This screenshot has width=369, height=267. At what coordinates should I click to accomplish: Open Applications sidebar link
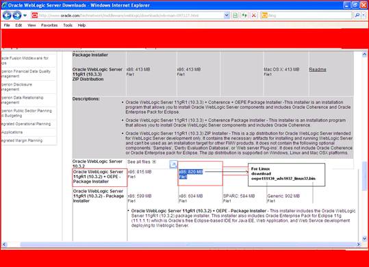12,132
